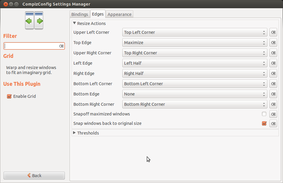Open Upper Left Corner dropdown
Image resolution: width=283 pixels, height=183 pixels.
point(195,32)
